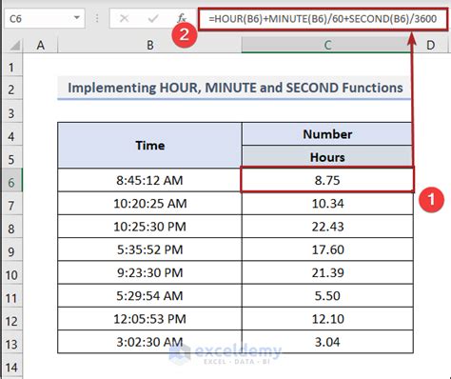Select cell showing 8.75

[x=327, y=180]
